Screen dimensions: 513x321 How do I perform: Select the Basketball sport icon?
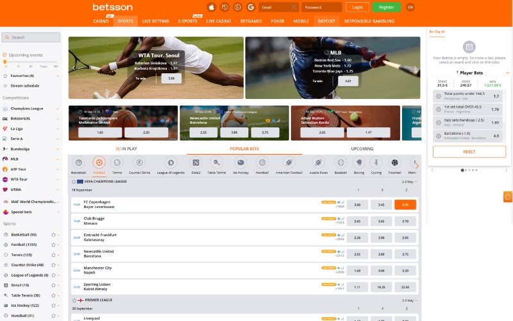(78, 162)
